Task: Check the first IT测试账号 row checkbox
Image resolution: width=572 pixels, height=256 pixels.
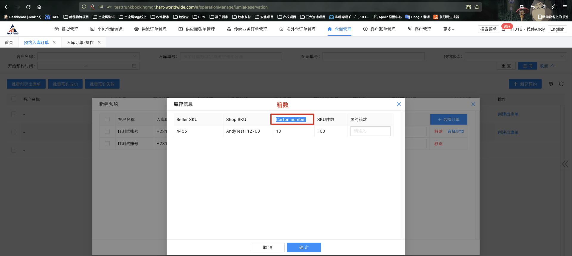Action: [x=107, y=131]
